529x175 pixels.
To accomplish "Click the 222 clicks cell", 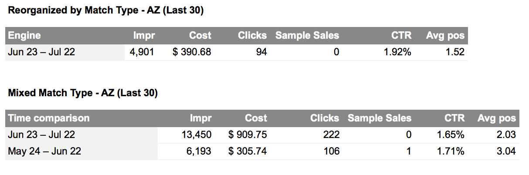I will (331, 135).
